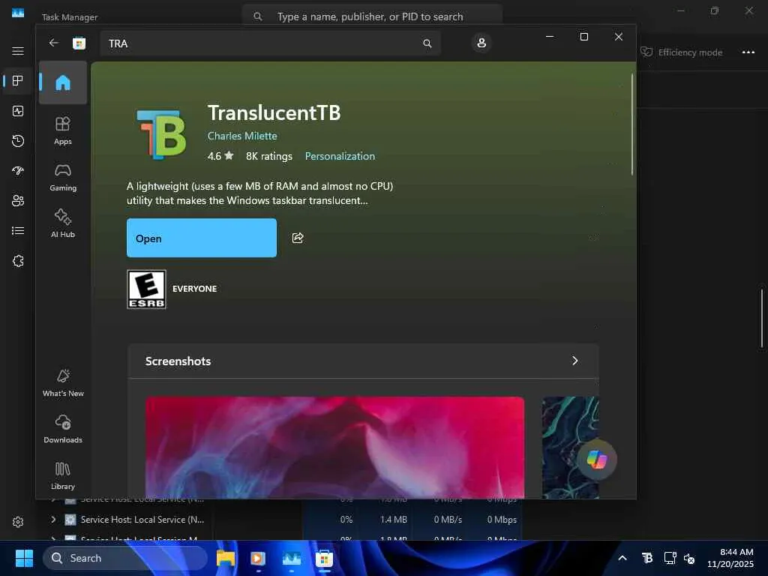768x576 pixels.
Task: Click the search magnifier in Store
Action: pos(427,43)
